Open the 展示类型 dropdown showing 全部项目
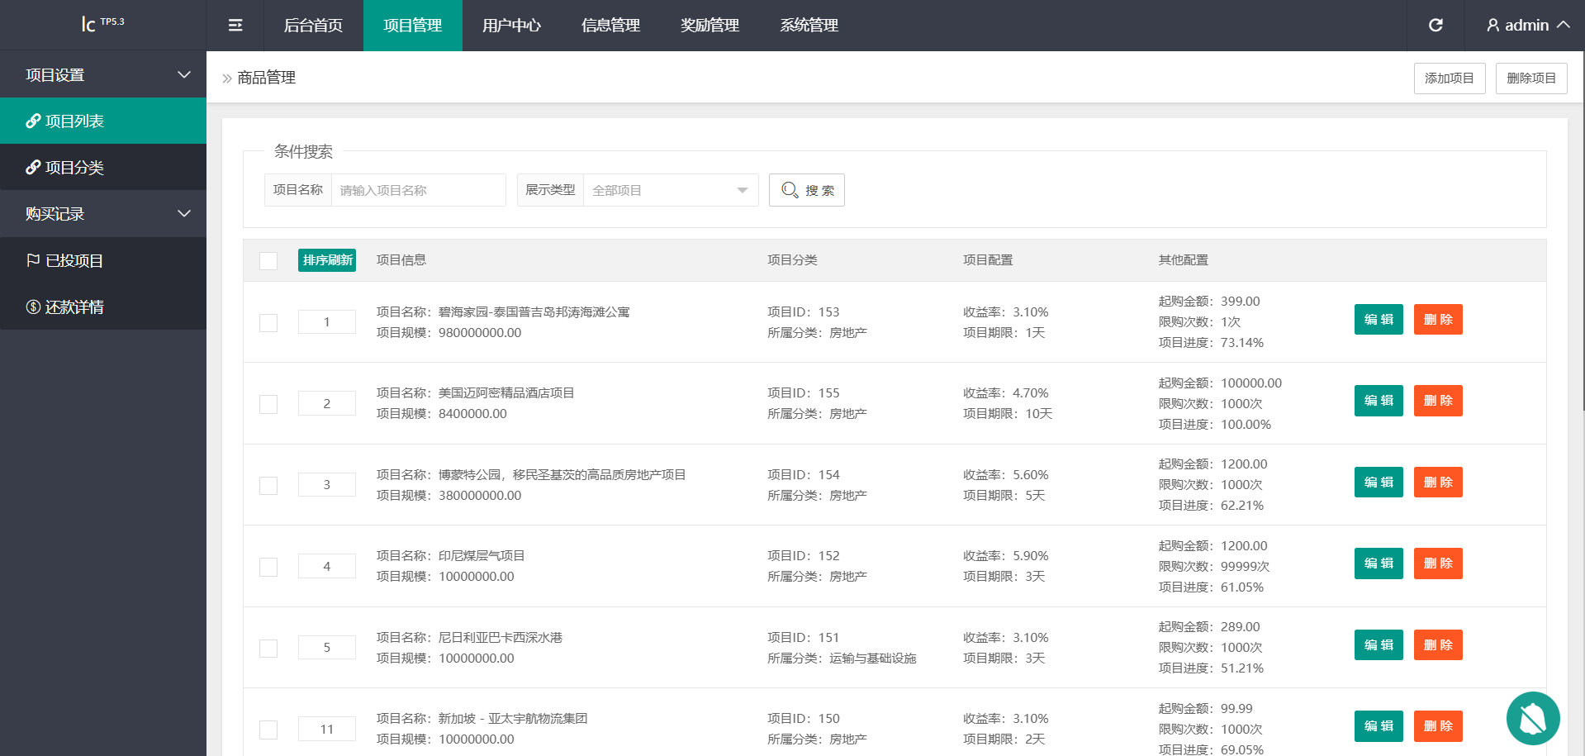1585x756 pixels. tap(670, 190)
